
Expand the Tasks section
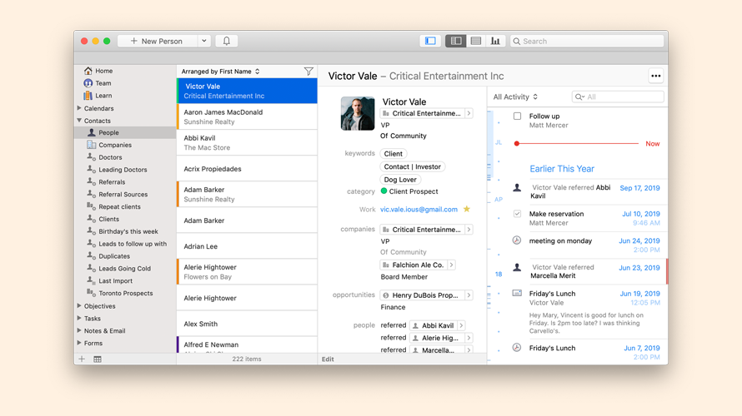tap(79, 319)
